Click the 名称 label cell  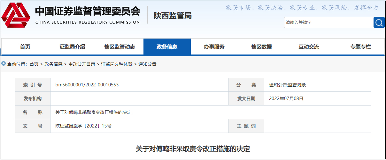click(33, 112)
